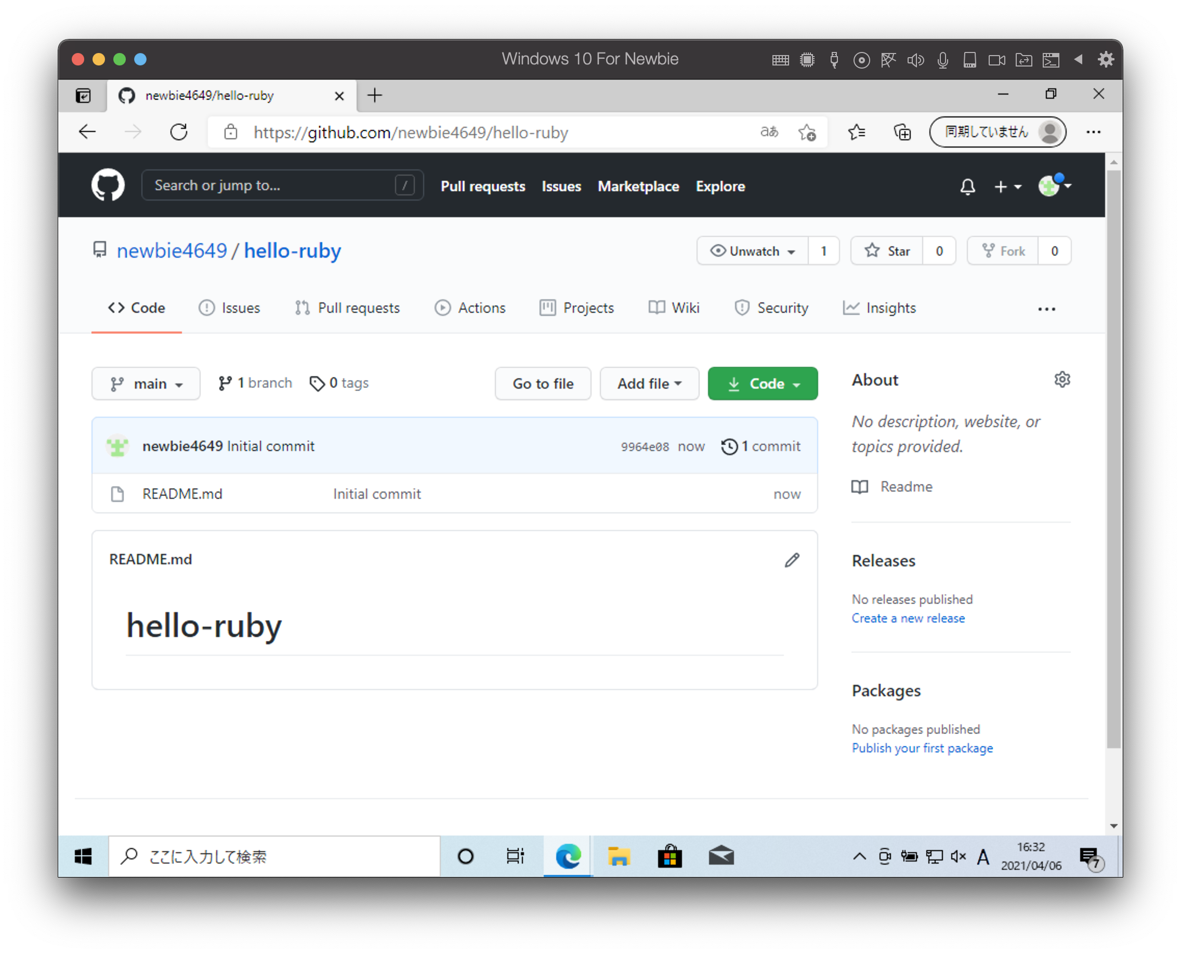Edit README.md using the pencil icon
1181x954 pixels.
[792, 560]
